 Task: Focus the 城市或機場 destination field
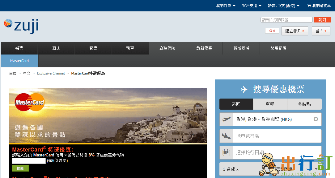click(x=277, y=136)
